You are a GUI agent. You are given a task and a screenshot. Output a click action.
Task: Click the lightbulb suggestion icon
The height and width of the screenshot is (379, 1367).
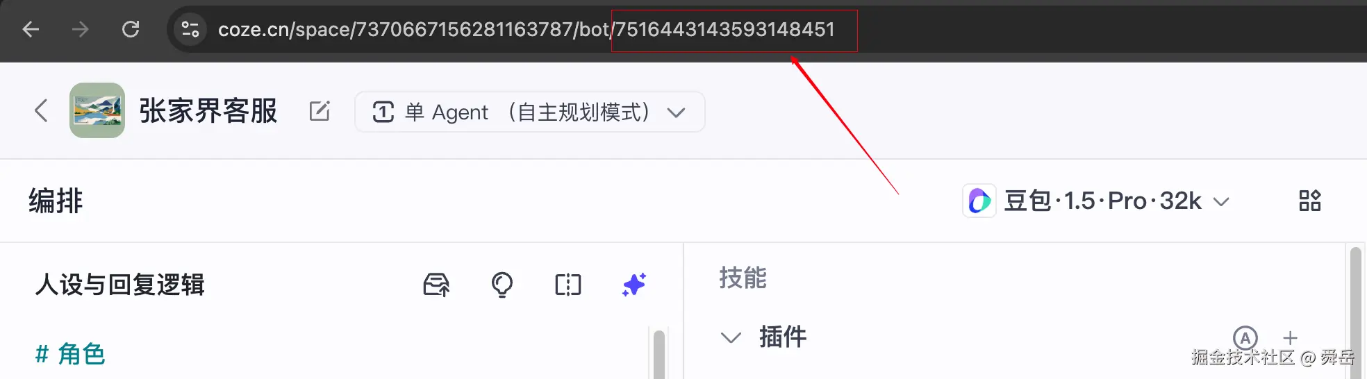(502, 285)
